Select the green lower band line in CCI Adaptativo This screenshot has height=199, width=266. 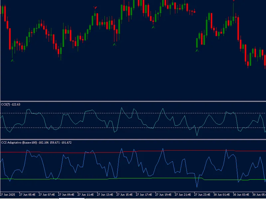pos(85,179)
